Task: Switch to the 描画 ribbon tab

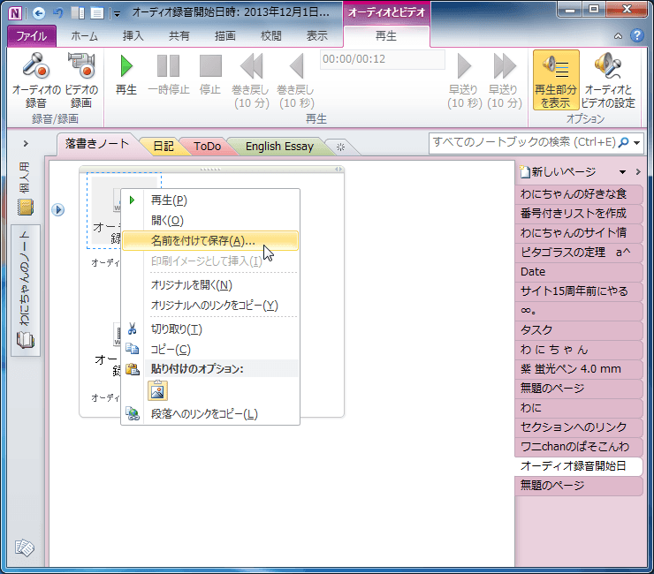Action: tap(224, 36)
